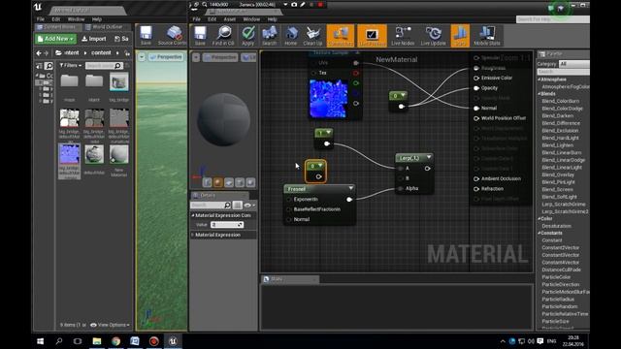Open material editor Window menu
The width and height of the screenshot is (621, 349).
(x=251, y=19)
